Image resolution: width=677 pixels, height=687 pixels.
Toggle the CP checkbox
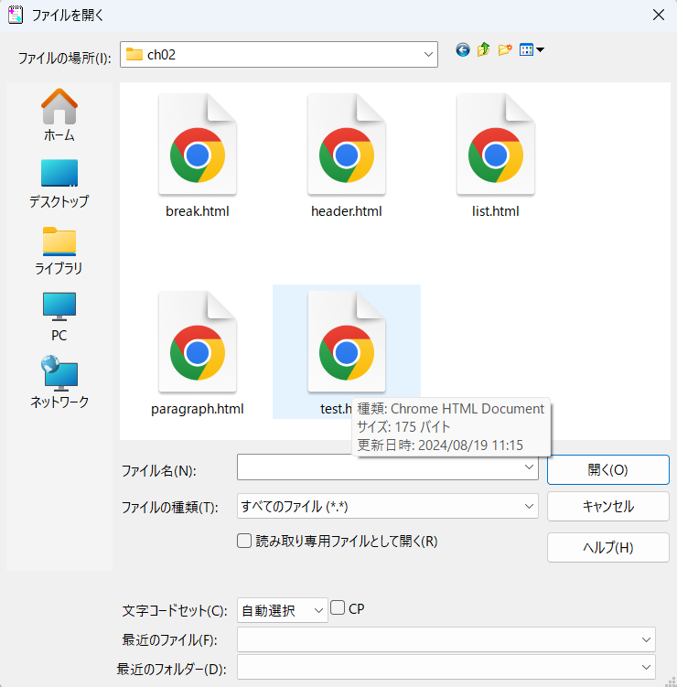(338, 607)
